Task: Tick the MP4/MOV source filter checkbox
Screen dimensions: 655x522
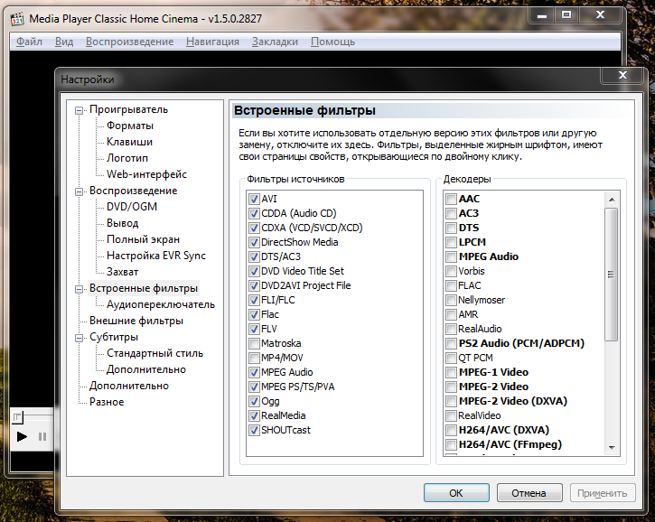Action: coord(253,358)
